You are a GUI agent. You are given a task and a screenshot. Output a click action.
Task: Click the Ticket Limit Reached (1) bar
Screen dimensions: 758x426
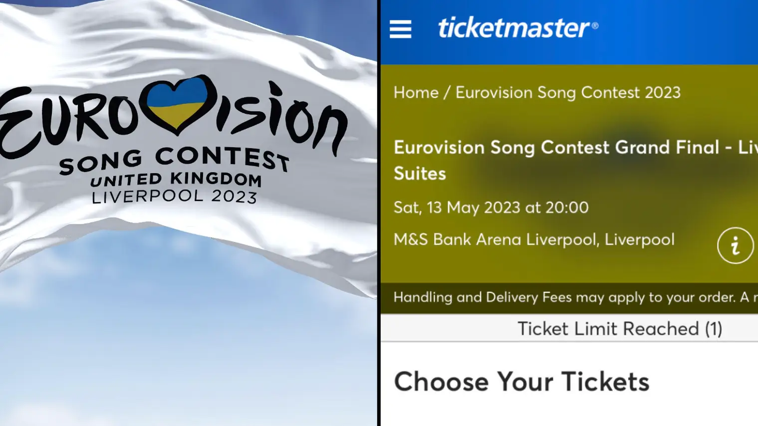tap(619, 329)
